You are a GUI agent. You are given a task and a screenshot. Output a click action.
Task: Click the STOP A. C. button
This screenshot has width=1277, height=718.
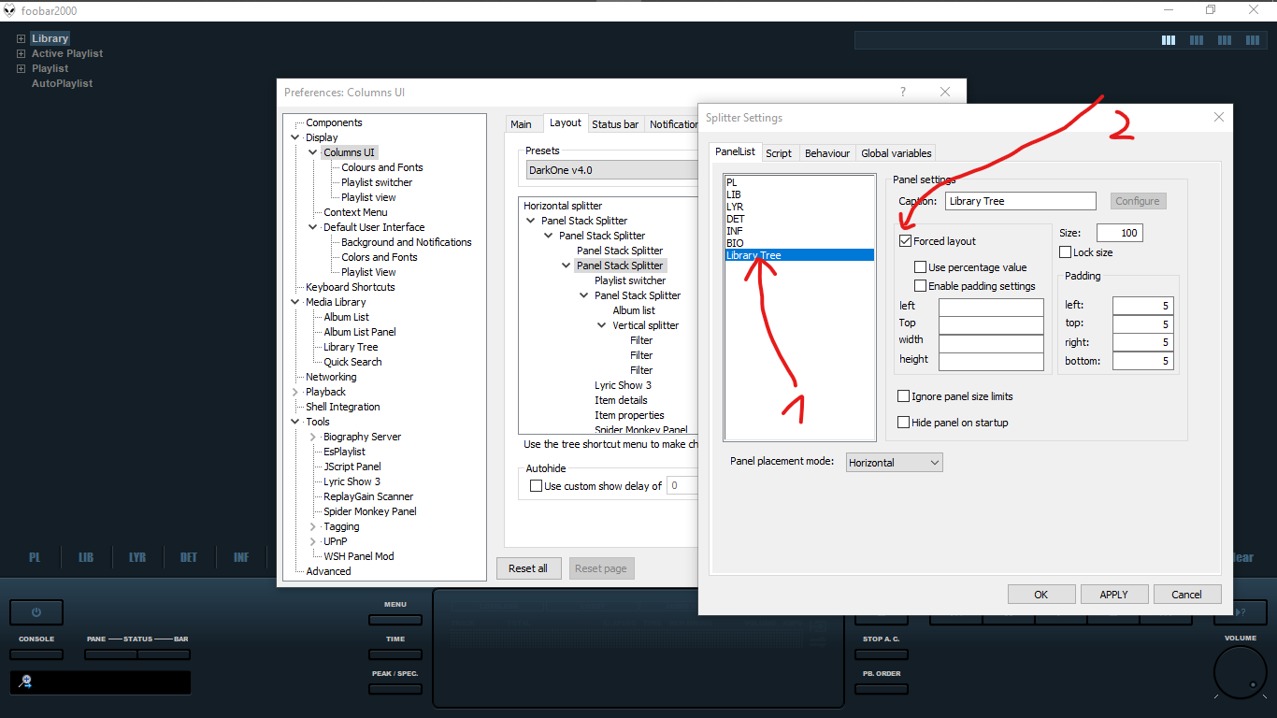point(882,654)
